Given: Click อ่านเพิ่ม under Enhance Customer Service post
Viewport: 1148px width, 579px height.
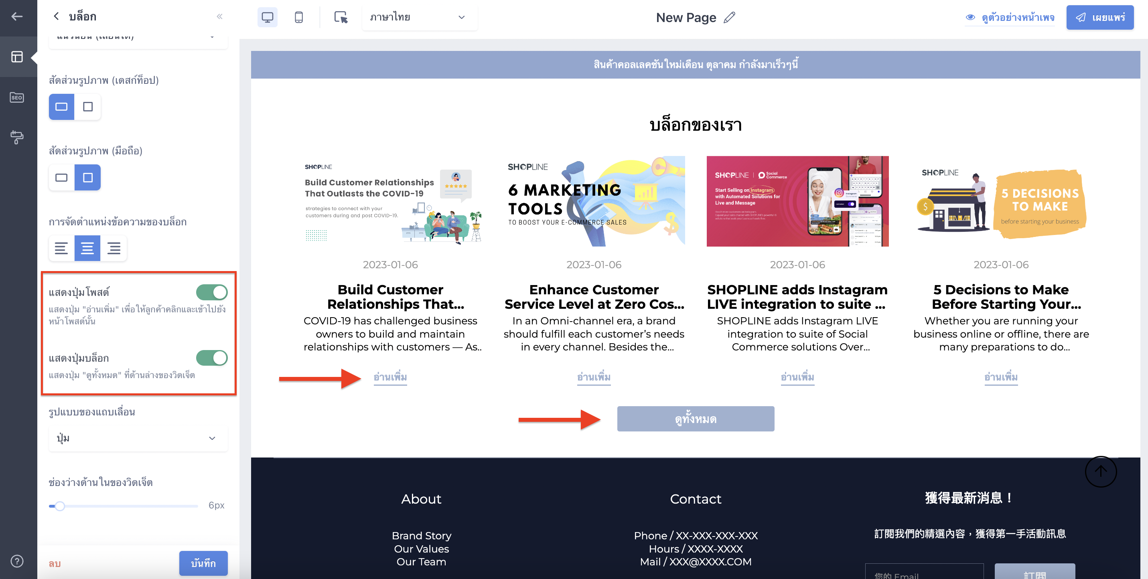Looking at the screenshot, I should (594, 377).
